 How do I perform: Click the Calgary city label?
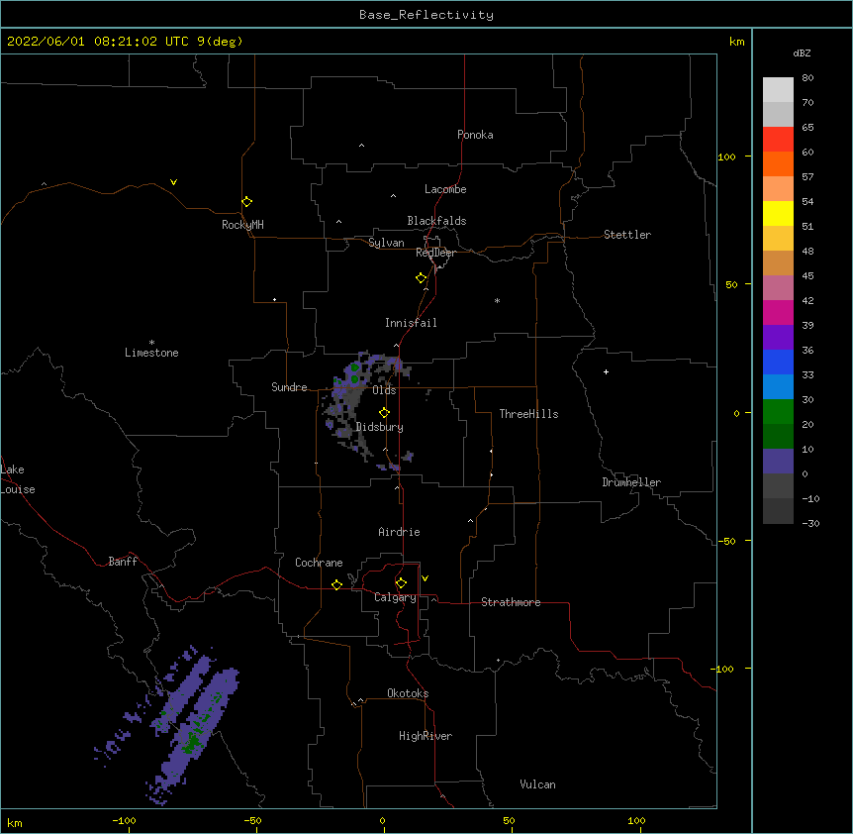396,597
